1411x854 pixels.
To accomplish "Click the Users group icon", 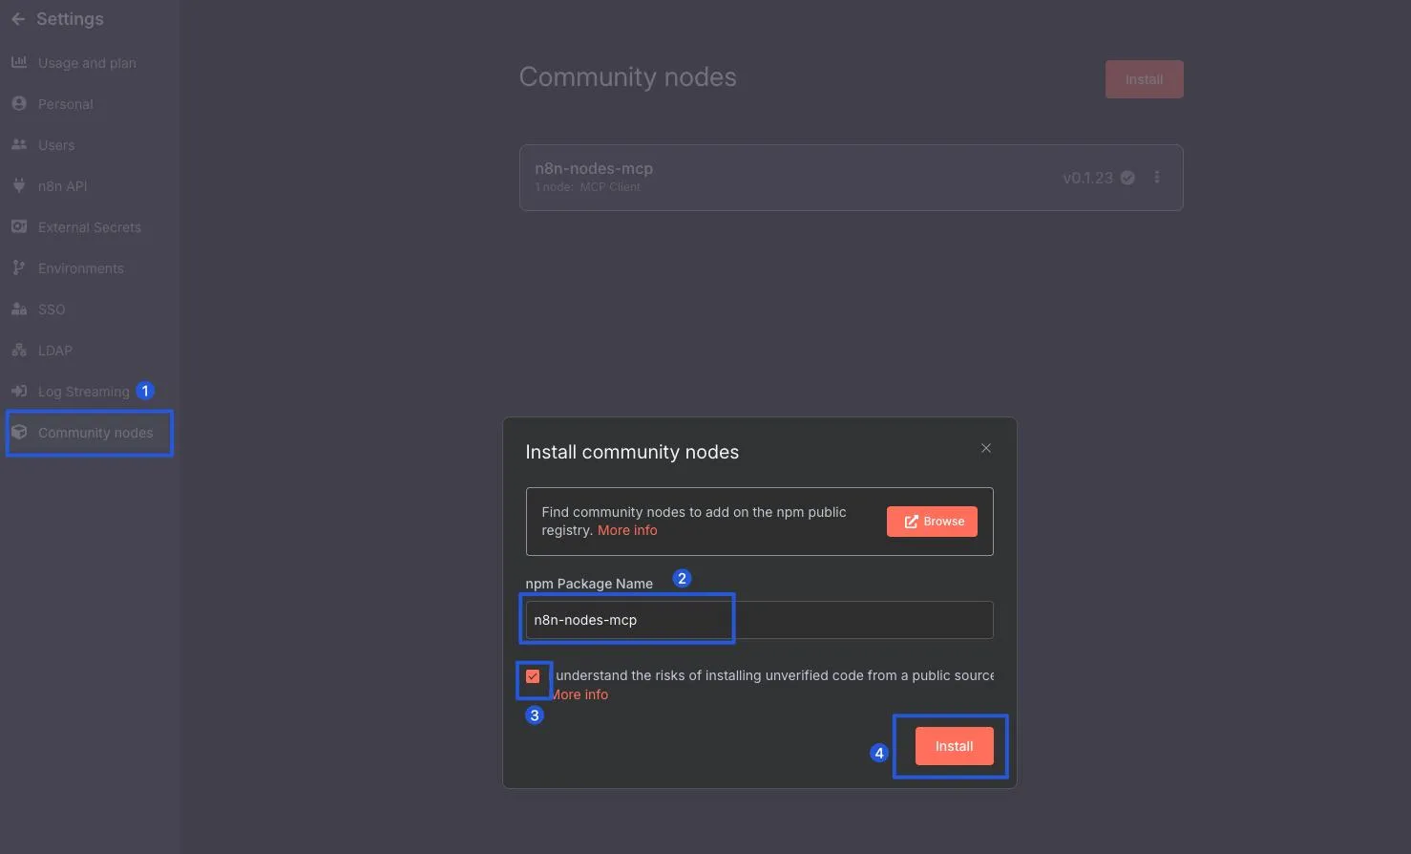I will tap(18, 144).
